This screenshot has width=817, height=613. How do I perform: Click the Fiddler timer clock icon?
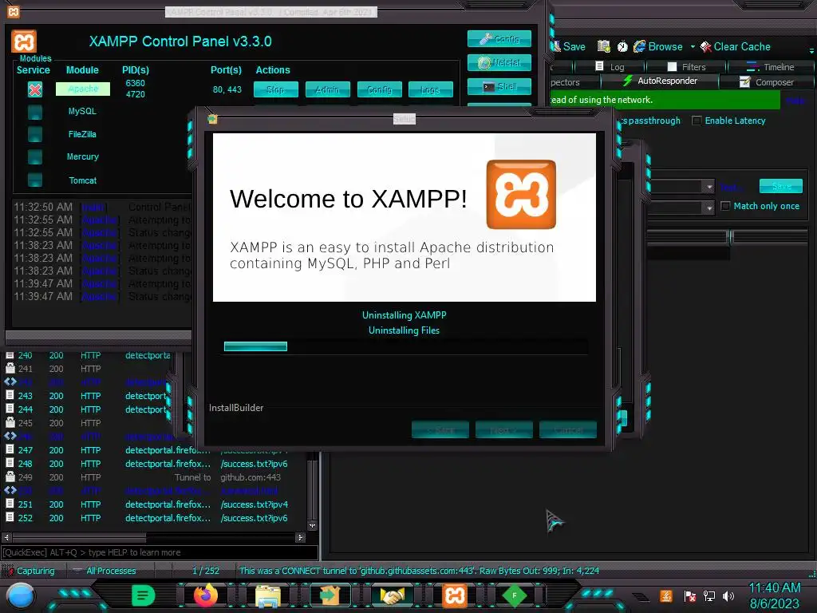(x=622, y=46)
